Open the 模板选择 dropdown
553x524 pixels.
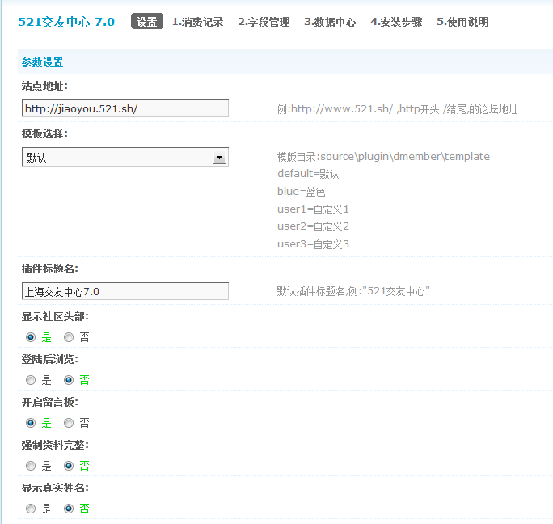(125, 157)
